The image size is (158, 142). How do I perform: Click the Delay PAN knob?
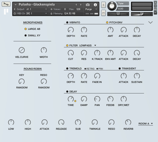pos(97,99)
